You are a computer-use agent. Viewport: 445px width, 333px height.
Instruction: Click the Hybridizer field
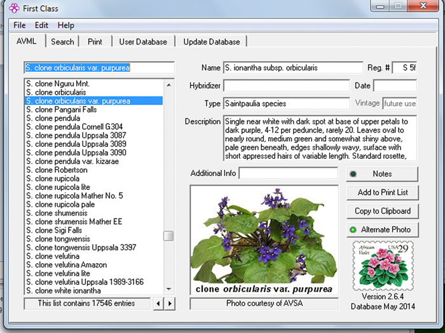(287, 86)
